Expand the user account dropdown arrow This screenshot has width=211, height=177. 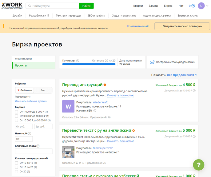coord(207,6)
